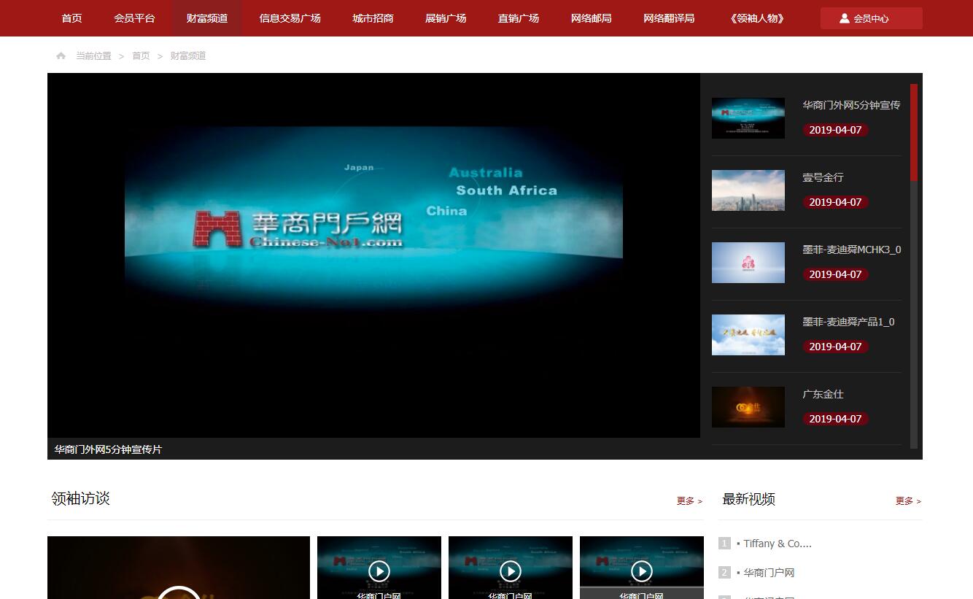Viewport: 973px width, 599px height.
Task: Navigate to 直销广场
Action: [519, 18]
